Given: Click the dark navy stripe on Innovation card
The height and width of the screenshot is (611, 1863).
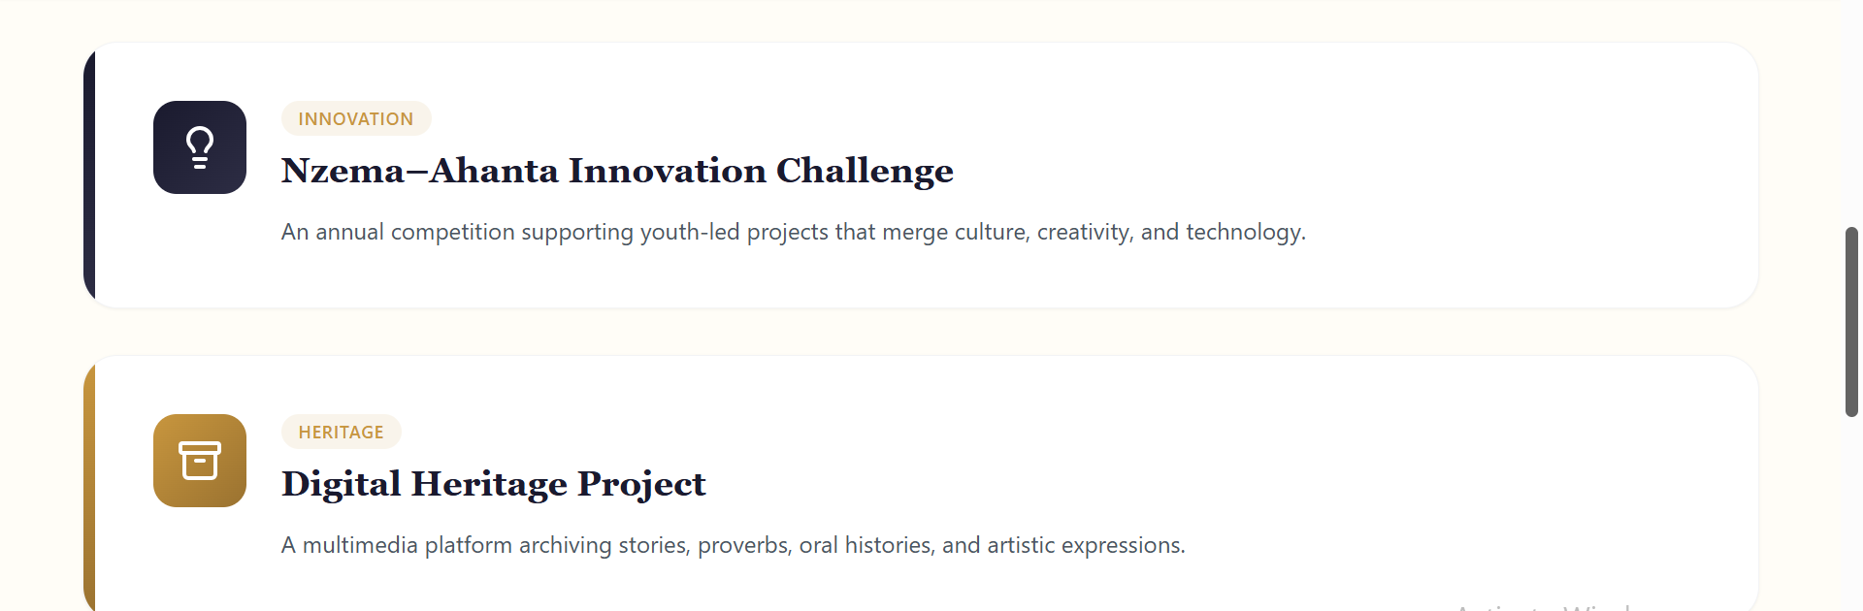Looking at the screenshot, I should pyautogui.click(x=89, y=175).
